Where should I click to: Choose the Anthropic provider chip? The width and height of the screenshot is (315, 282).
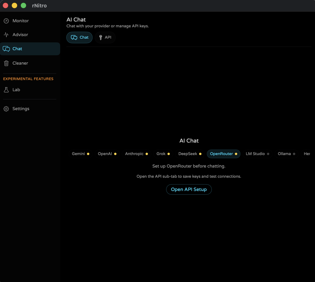pos(136,154)
